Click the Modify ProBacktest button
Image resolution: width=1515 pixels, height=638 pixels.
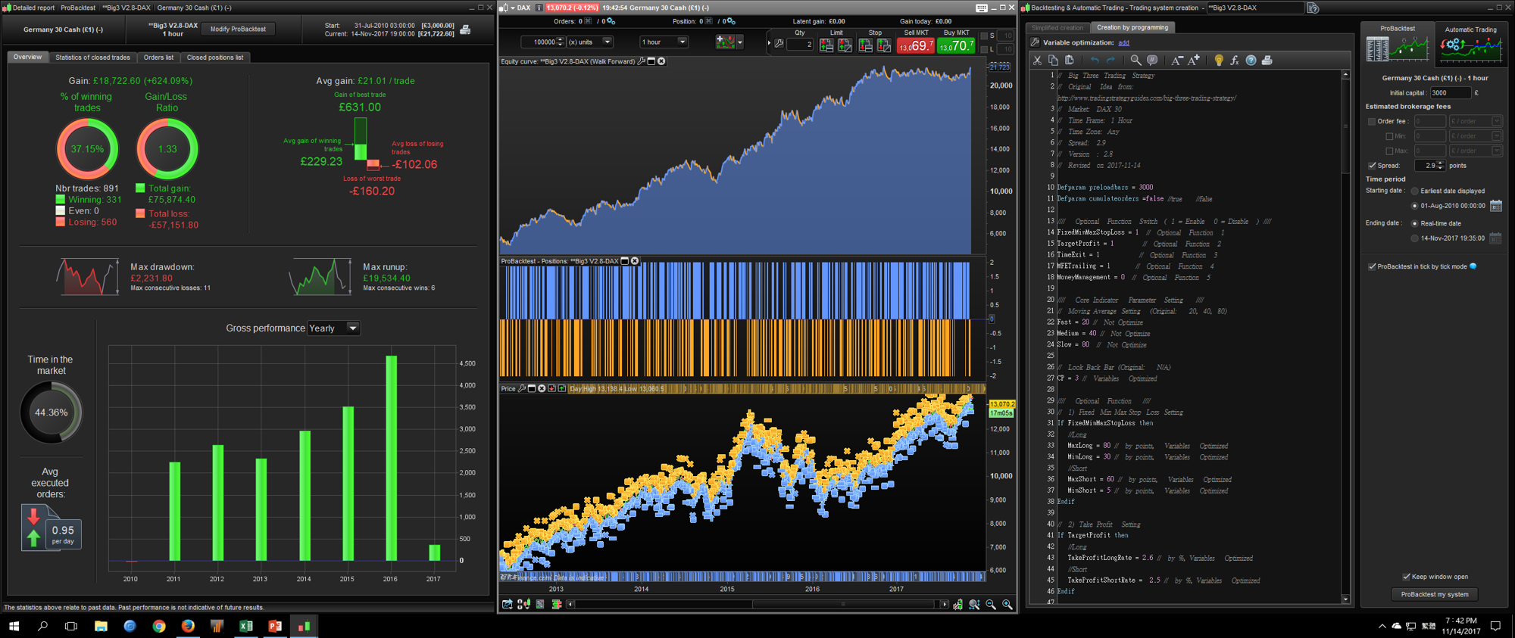238,30
